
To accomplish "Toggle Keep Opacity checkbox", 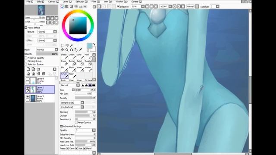I will pyautogui.click(x=76, y=122).
